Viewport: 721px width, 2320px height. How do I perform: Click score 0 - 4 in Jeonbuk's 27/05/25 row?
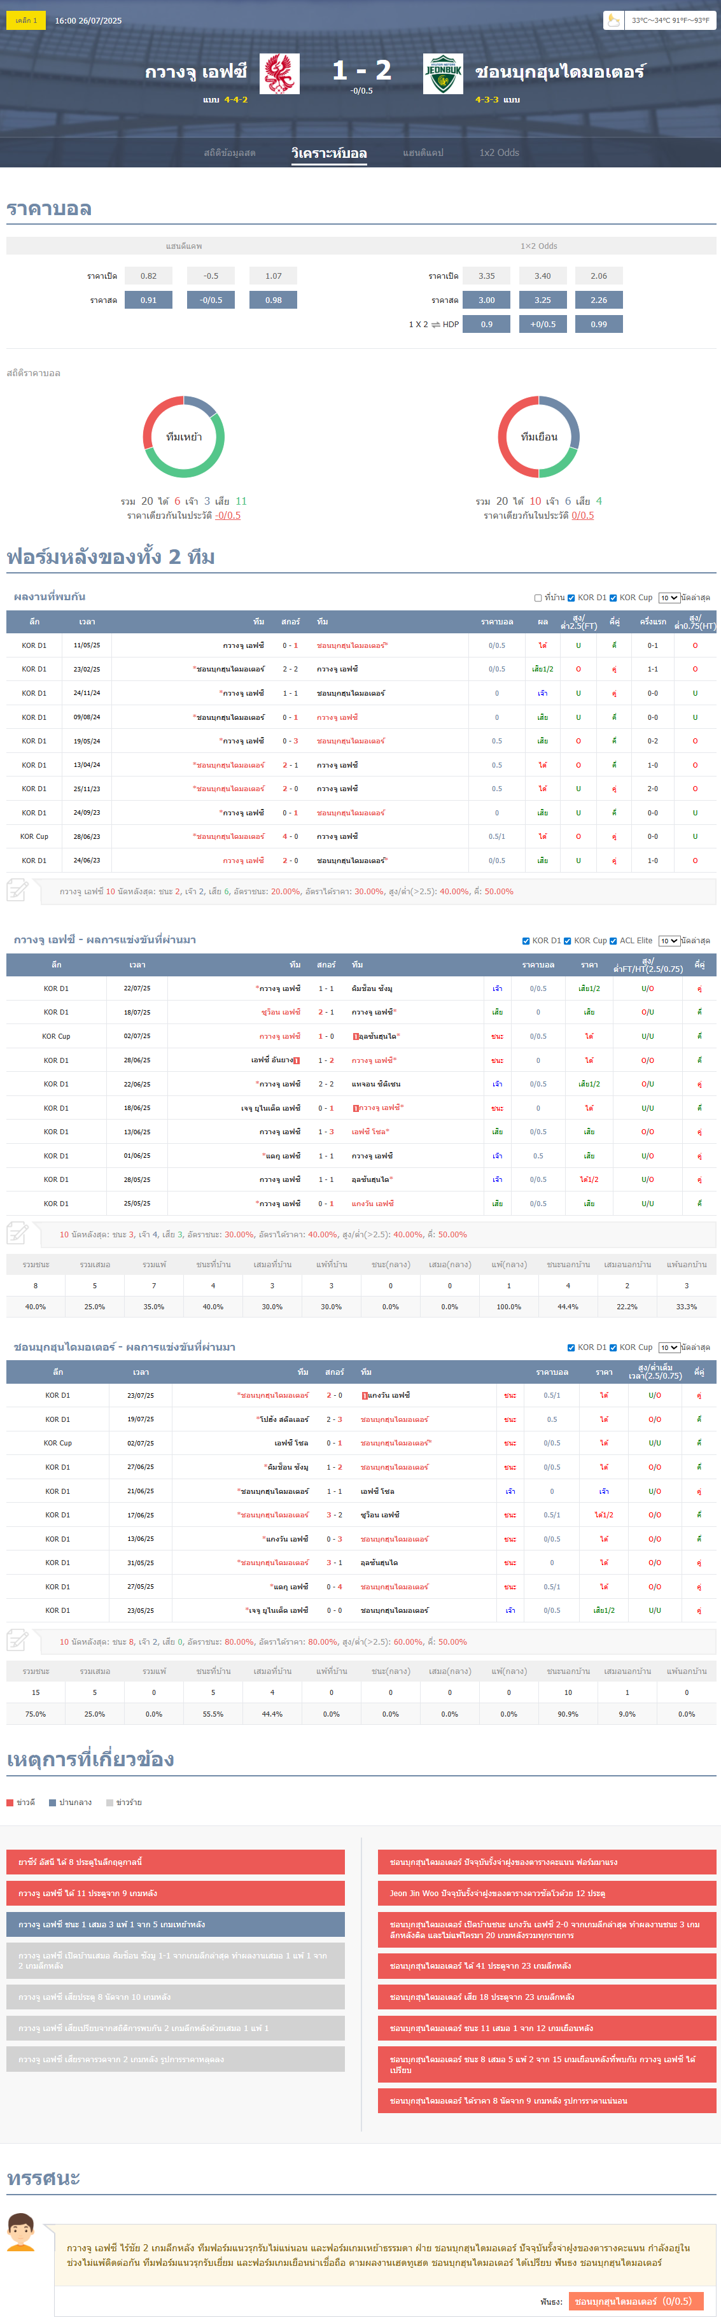tap(334, 1588)
